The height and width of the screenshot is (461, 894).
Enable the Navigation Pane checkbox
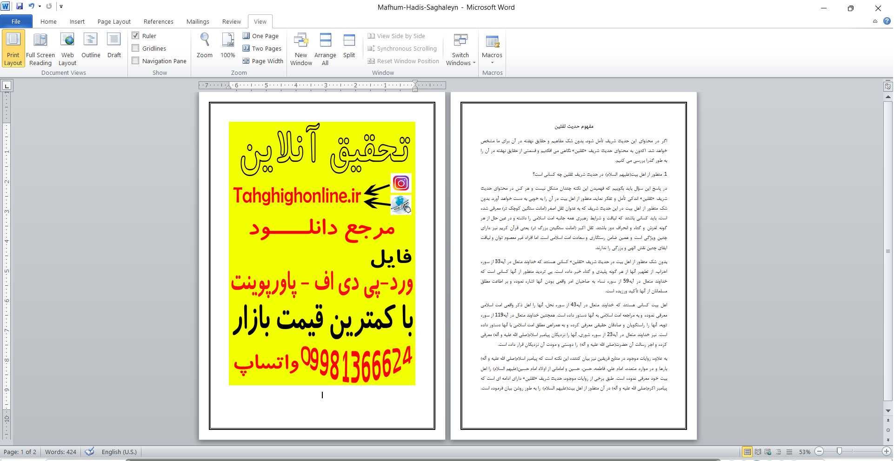135,60
